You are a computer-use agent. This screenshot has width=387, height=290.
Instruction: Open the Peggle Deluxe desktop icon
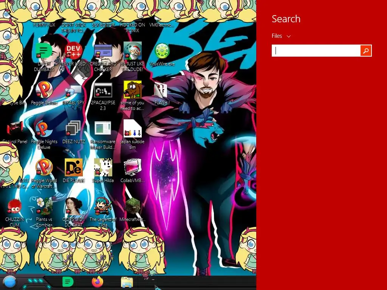44,89
